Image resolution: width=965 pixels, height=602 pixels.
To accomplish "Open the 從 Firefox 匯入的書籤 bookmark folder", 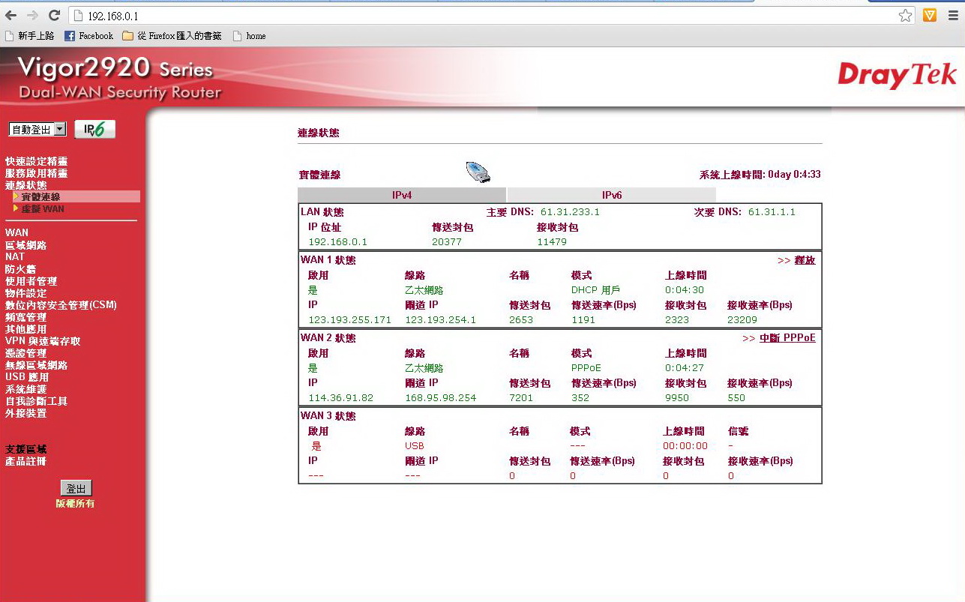I will (x=172, y=36).
